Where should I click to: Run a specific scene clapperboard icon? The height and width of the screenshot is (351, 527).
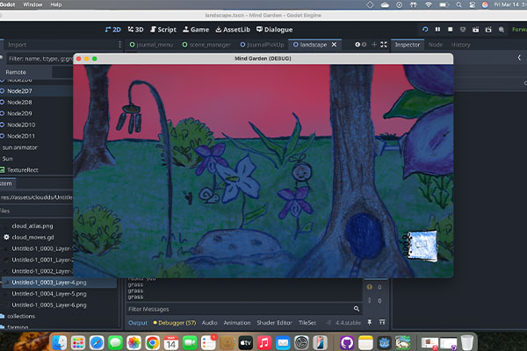click(x=488, y=30)
